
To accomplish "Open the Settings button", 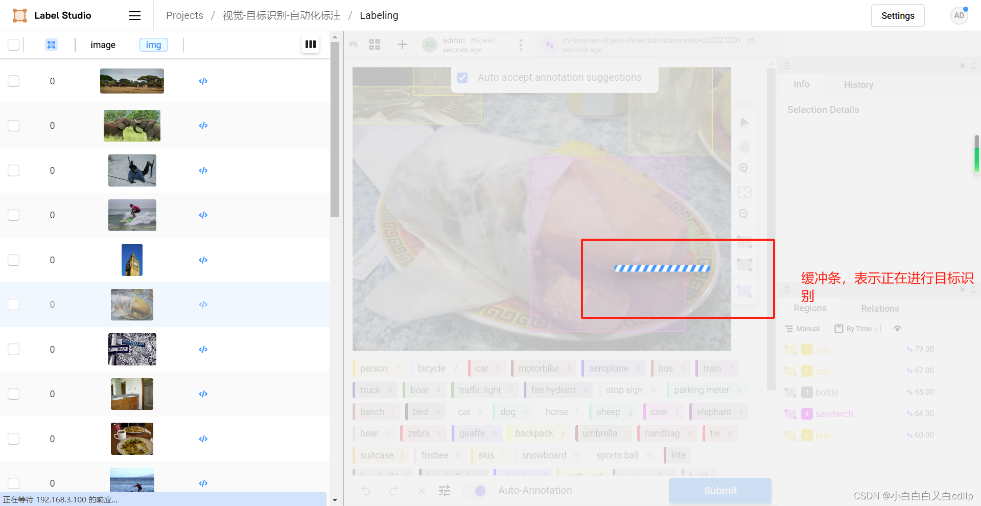I will pyautogui.click(x=898, y=16).
